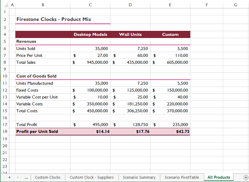
Task: Select the 'Price Per Unit' label cell
Action: point(43,55)
